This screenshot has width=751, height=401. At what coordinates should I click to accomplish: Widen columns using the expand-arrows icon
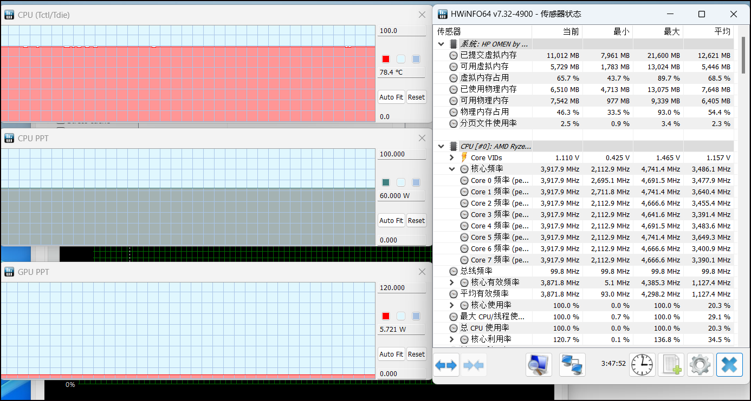click(x=445, y=365)
